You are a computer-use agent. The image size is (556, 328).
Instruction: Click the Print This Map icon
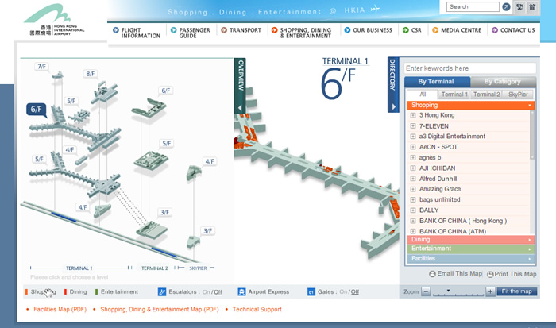pyautogui.click(x=490, y=275)
